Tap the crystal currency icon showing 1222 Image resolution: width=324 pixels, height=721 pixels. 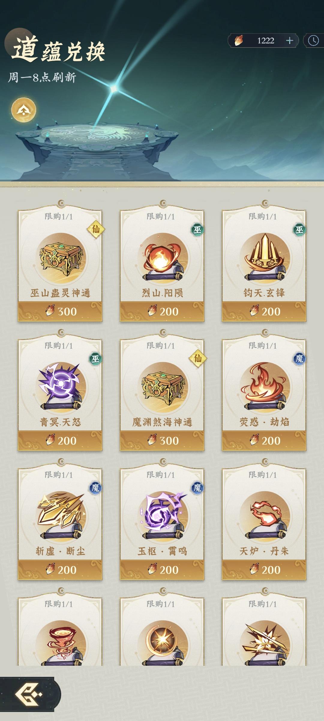pyautogui.click(x=239, y=41)
